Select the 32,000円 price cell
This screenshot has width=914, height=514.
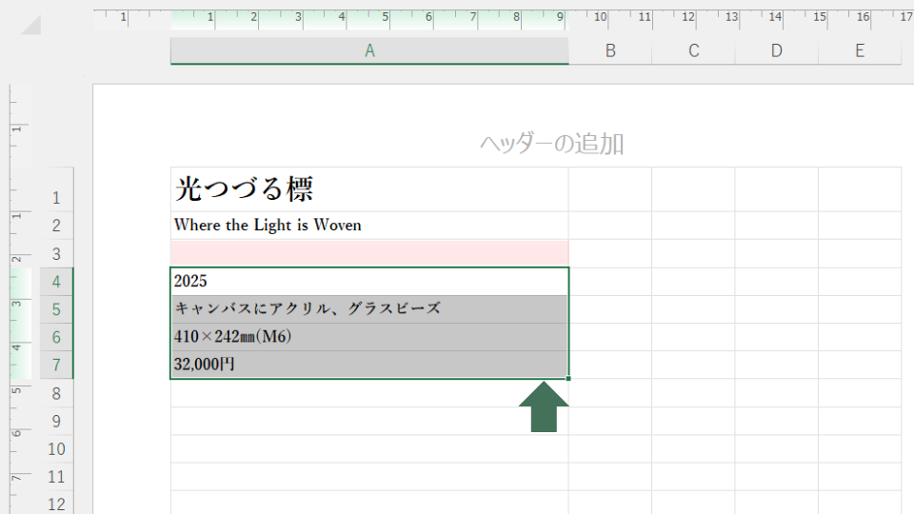pyautogui.click(x=369, y=365)
